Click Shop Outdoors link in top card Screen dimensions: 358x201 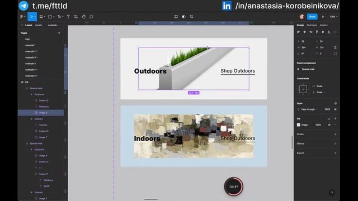[x=238, y=71]
